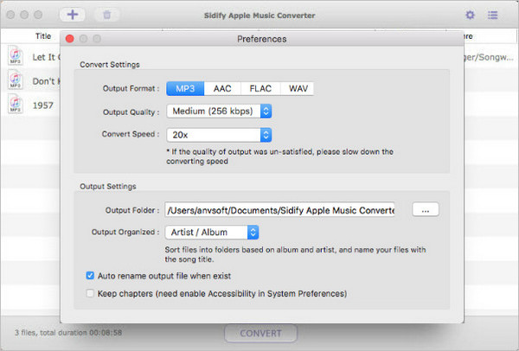519x351 pixels.
Task: Click the Output Folder path field
Action: tap(280, 210)
